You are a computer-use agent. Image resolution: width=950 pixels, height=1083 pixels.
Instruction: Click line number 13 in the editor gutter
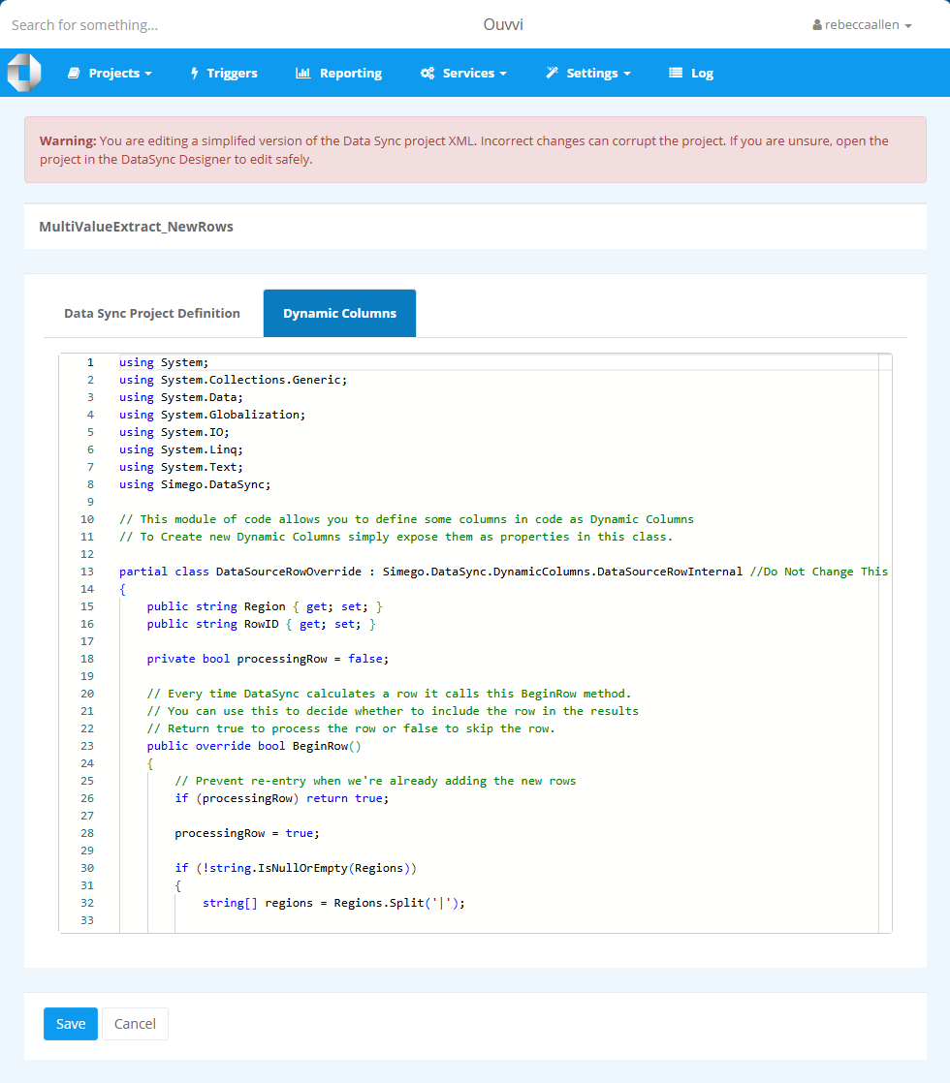(88, 572)
